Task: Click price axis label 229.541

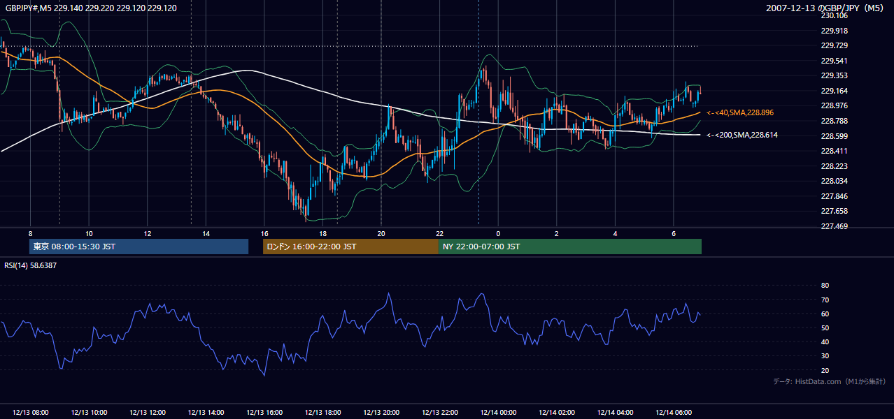Action: tap(833, 61)
